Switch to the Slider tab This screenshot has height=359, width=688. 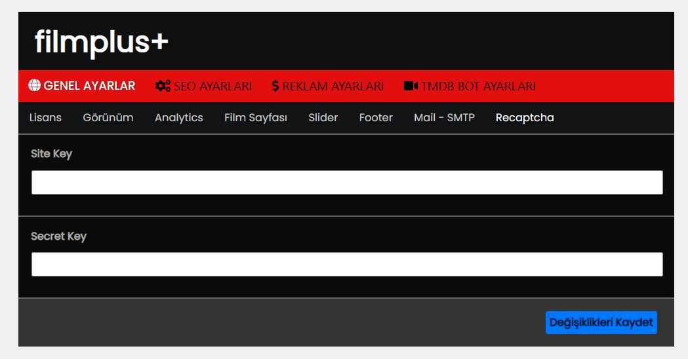(x=323, y=117)
